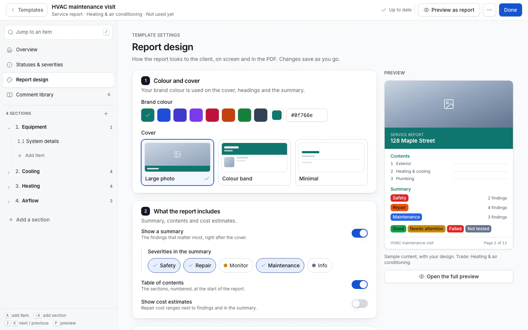Choose the red brand colour swatch

pyautogui.click(x=212, y=115)
